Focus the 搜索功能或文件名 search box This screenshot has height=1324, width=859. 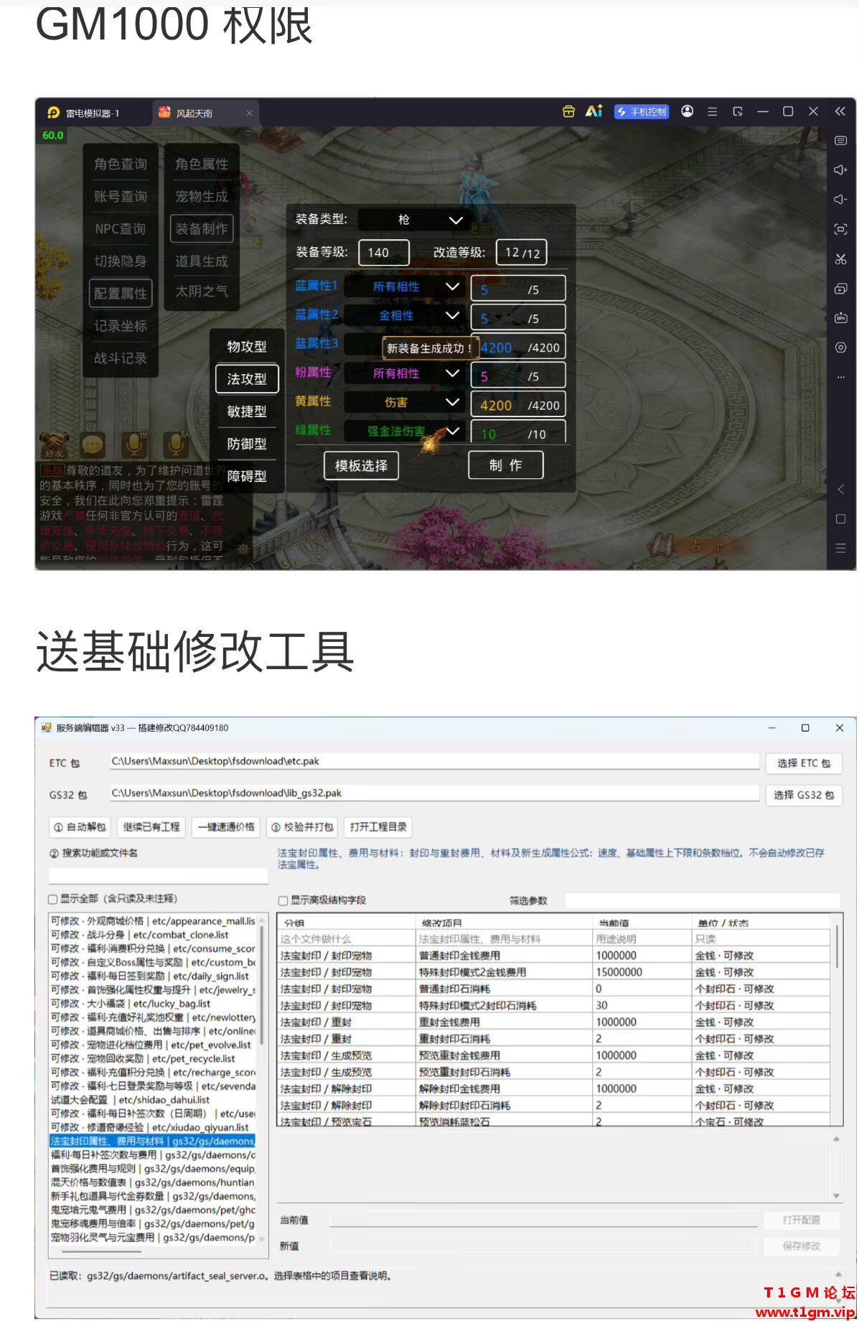click(158, 876)
